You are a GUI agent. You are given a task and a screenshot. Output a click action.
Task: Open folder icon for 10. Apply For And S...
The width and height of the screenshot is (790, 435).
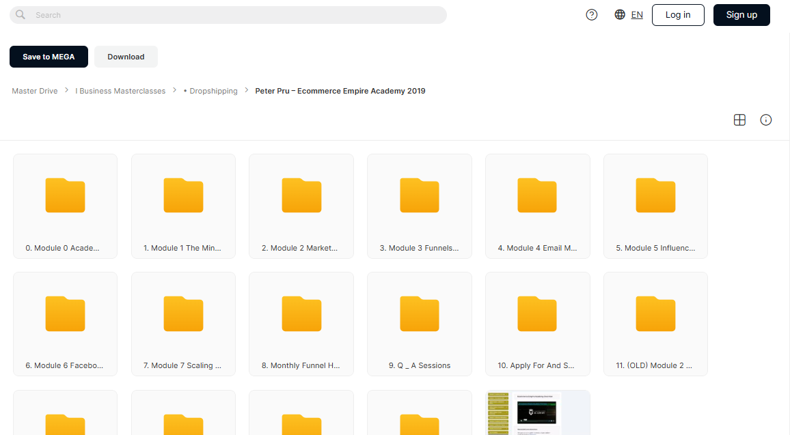tap(537, 313)
